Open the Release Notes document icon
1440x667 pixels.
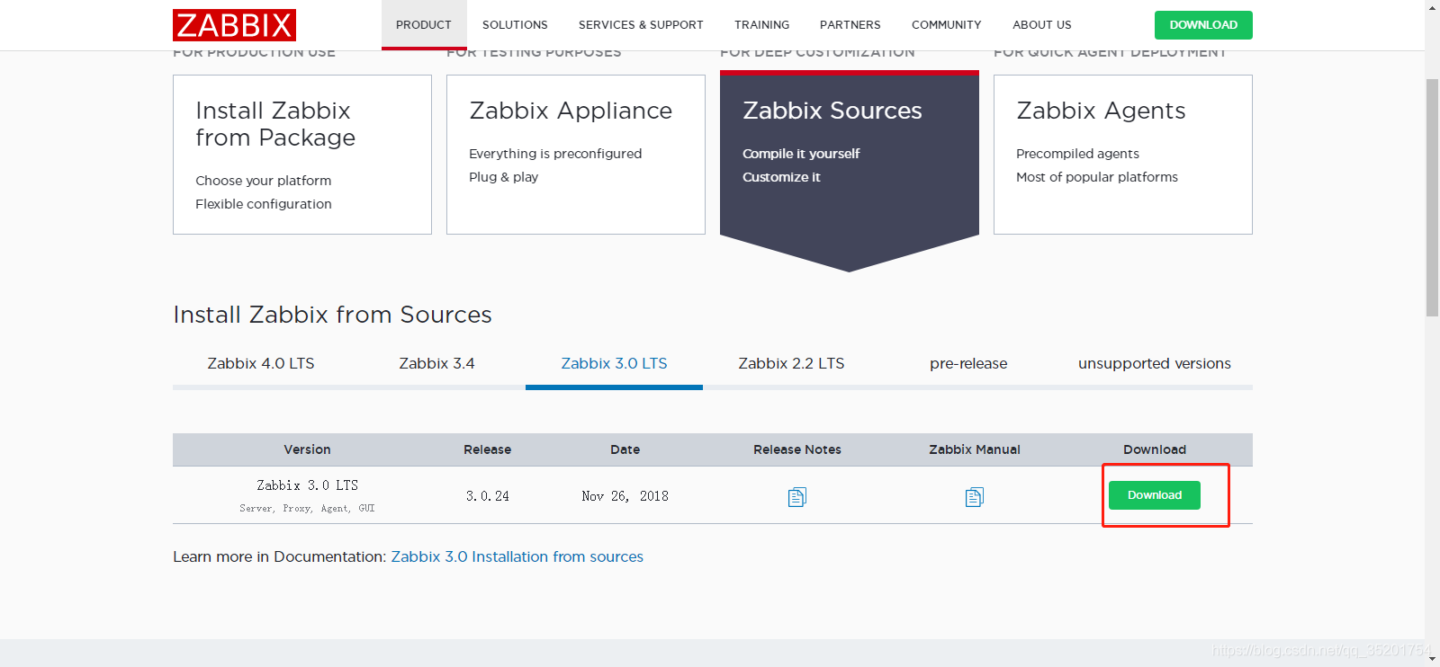click(796, 497)
